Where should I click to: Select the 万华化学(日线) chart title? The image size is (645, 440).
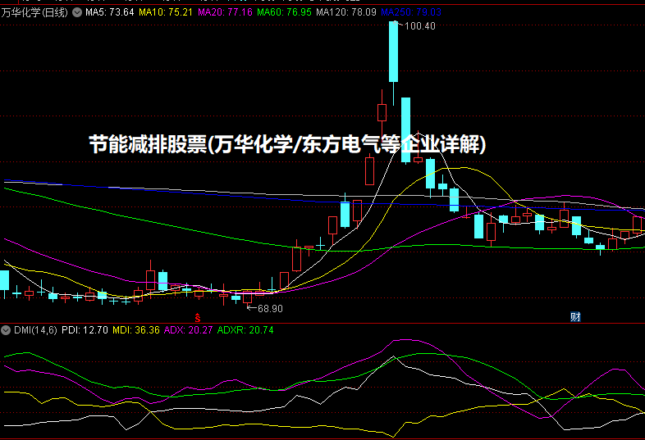(x=34, y=12)
